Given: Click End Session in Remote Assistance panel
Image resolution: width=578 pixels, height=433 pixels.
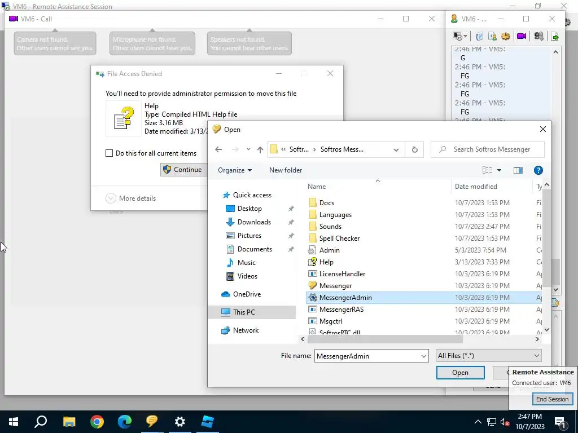Looking at the screenshot, I should click(x=552, y=399).
